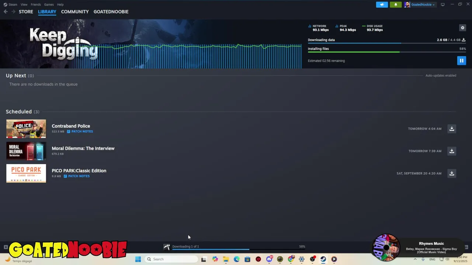Click the Keep Digging banner logo

(x=63, y=43)
